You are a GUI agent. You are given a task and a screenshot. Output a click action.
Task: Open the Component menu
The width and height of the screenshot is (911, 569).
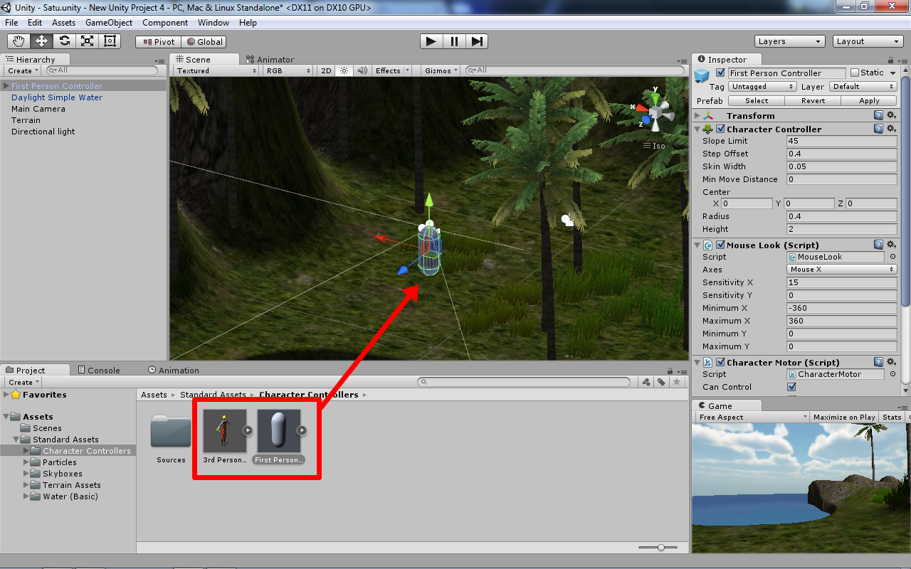point(165,23)
